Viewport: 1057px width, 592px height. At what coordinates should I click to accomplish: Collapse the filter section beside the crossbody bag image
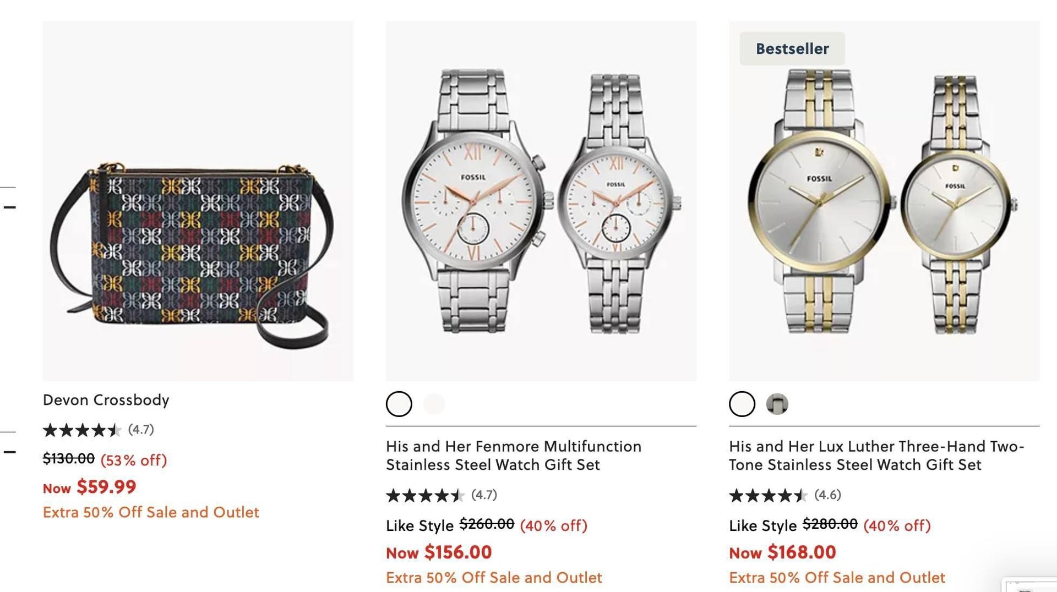pos(9,207)
